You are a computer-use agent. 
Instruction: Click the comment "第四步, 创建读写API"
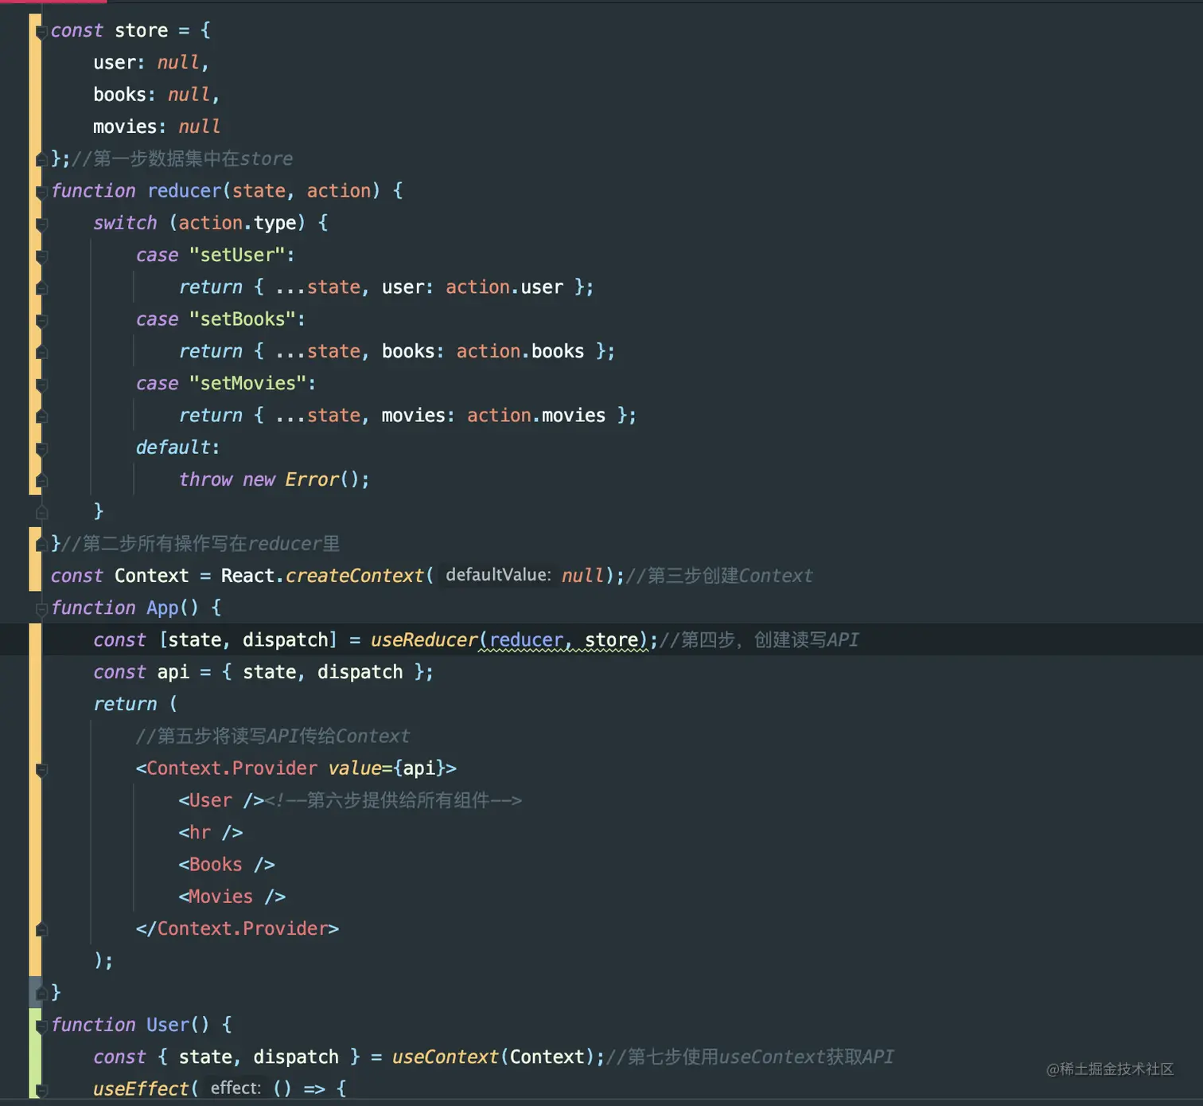[x=760, y=639]
